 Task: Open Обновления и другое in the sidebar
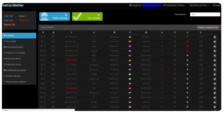[x=19, y=82]
